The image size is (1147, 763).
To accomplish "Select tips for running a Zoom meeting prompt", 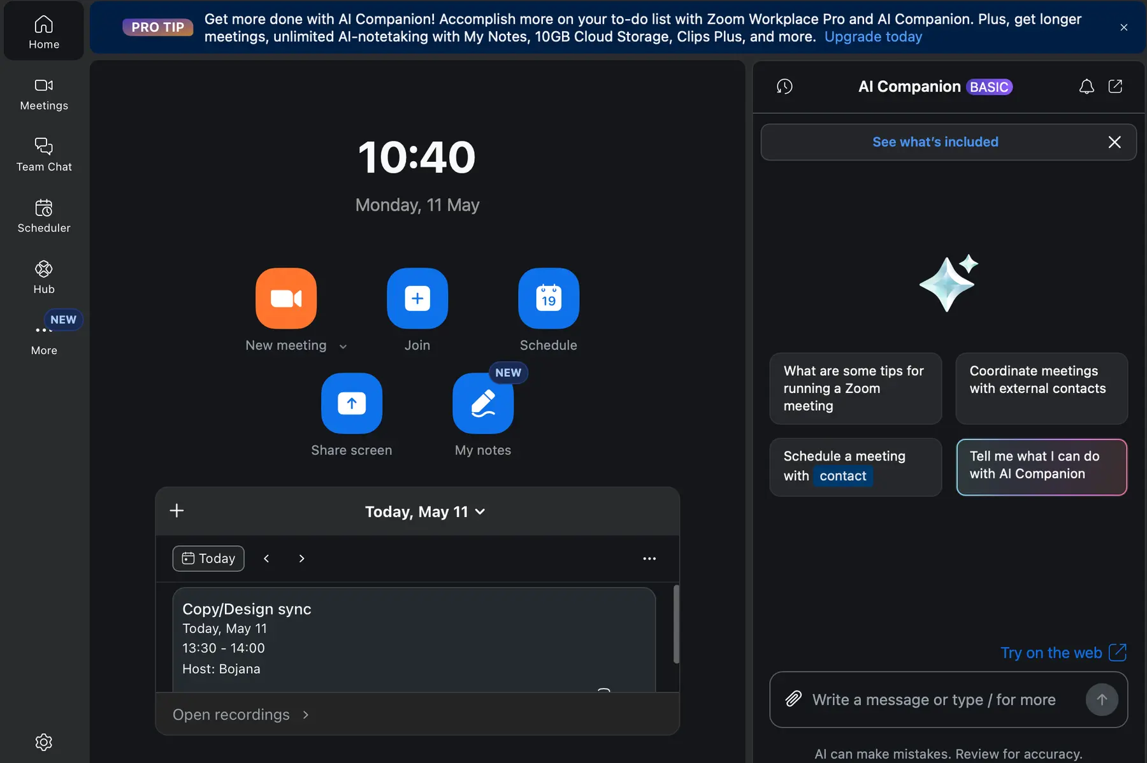I will pyautogui.click(x=855, y=389).
